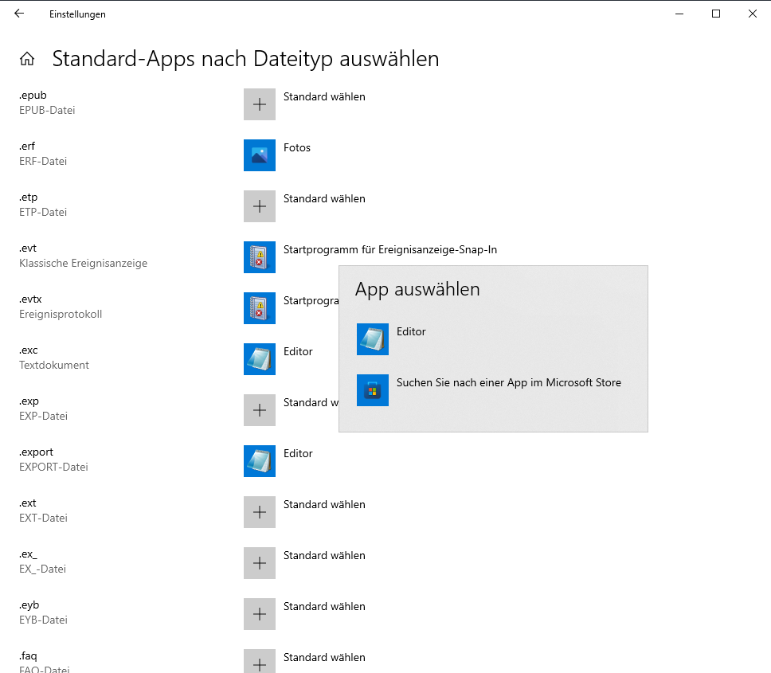This screenshot has width=771, height=673.
Task: Choose Standard wählen for .etp
Action: click(324, 198)
